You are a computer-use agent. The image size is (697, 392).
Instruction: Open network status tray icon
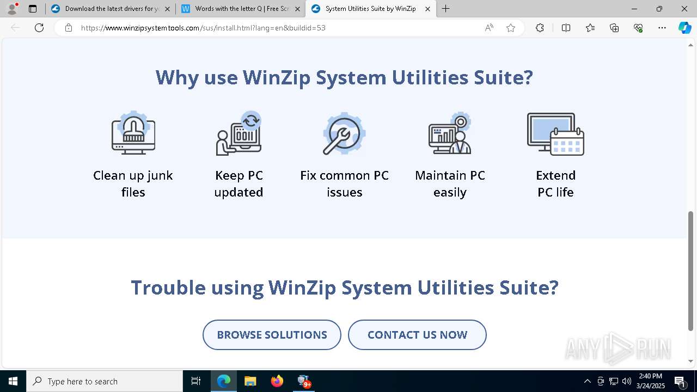[x=614, y=381]
